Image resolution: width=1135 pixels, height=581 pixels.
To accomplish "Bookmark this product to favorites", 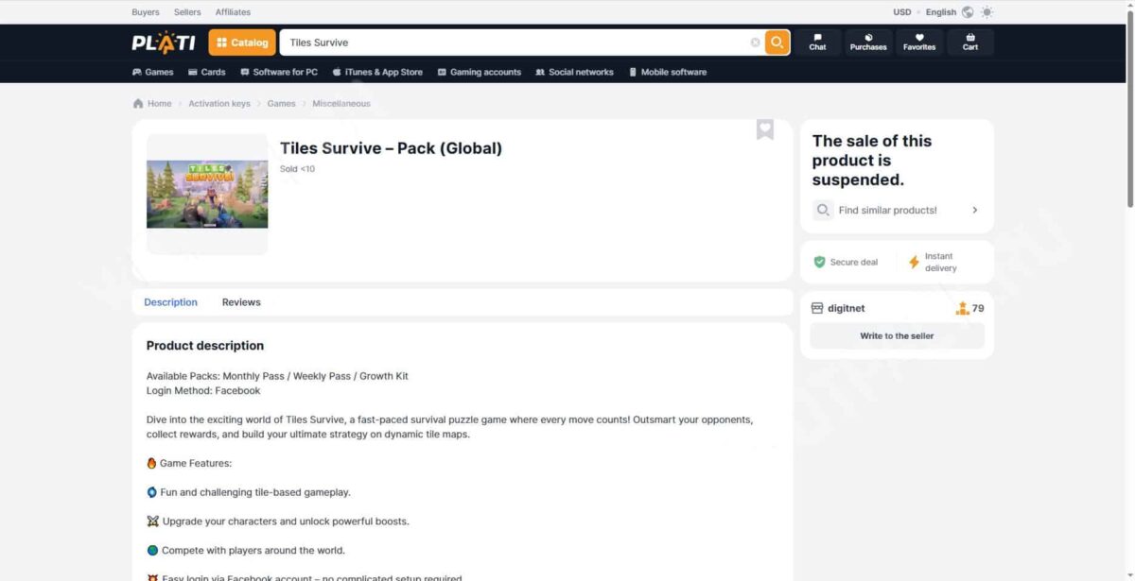I will pos(764,130).
